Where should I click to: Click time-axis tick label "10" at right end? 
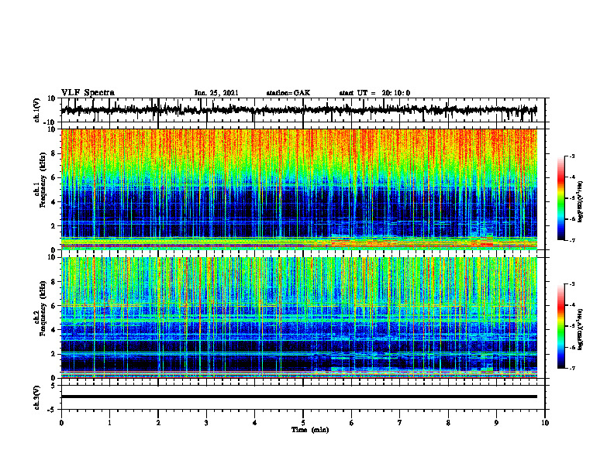[x=545, y=423]
